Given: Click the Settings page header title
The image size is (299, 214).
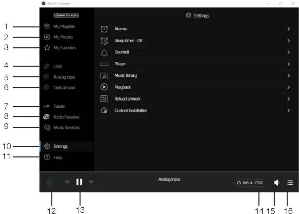Looking at the screenshot, I should click(x=202, y=16).
